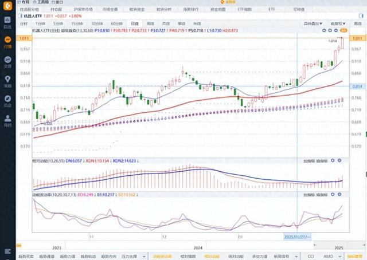Click the 画线 drawing button

click(357, 23)
